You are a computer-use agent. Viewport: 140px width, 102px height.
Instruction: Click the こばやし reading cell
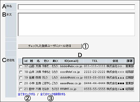click(x=46, y=83)
